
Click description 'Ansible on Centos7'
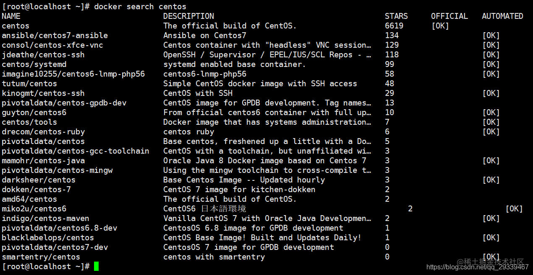click(x=205, y=36)
